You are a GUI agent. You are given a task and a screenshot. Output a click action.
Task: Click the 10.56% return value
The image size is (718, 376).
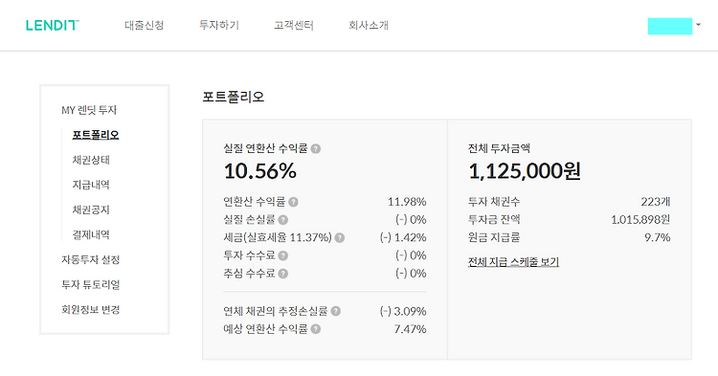pos(260,171)
